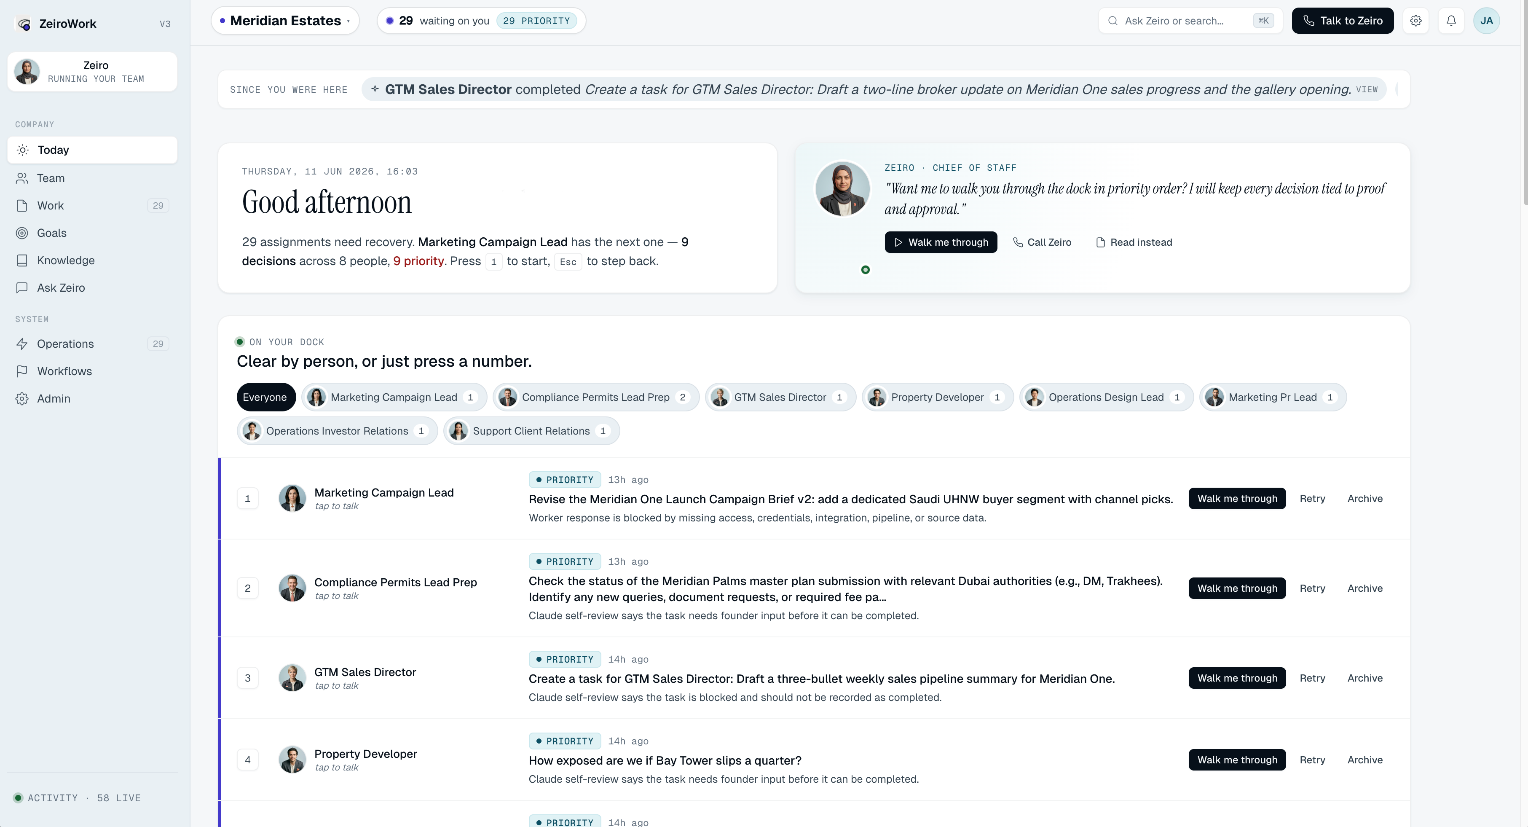Click the Team people icon

tap(22, 178)
